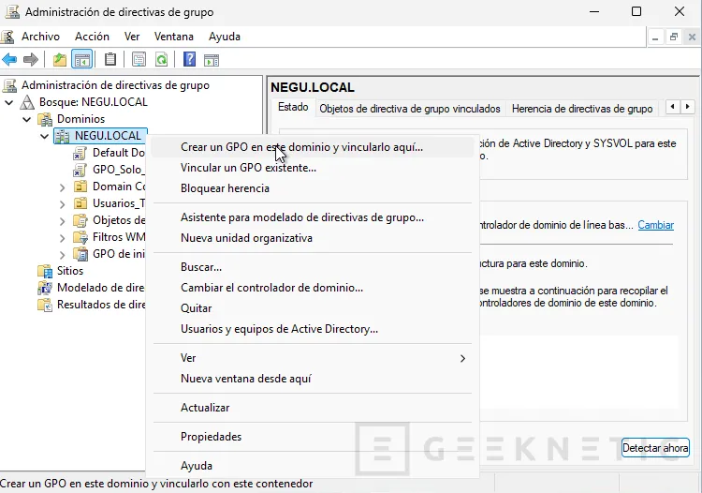Expand the Objetos de directiva node
Image resolution: width=702 pixels, height=493 pixels.
[x=62, y=221]
